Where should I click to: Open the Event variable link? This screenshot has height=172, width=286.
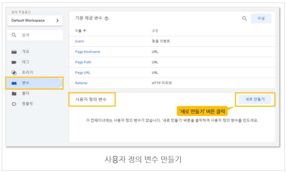(x=79, y=41)
